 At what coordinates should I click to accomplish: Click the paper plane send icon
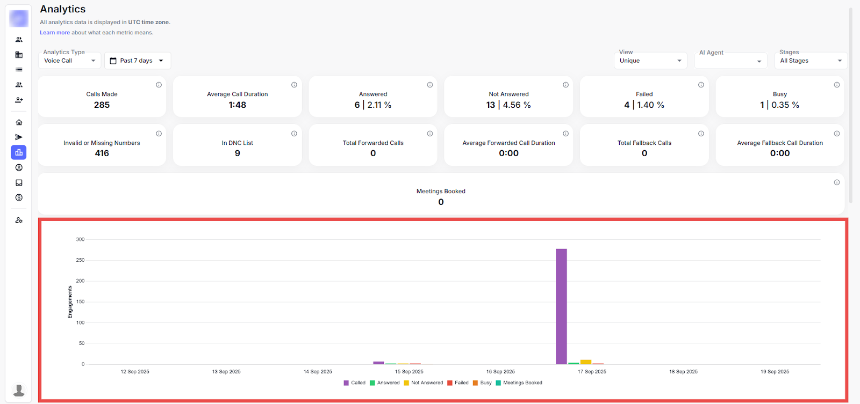point(19,137)
